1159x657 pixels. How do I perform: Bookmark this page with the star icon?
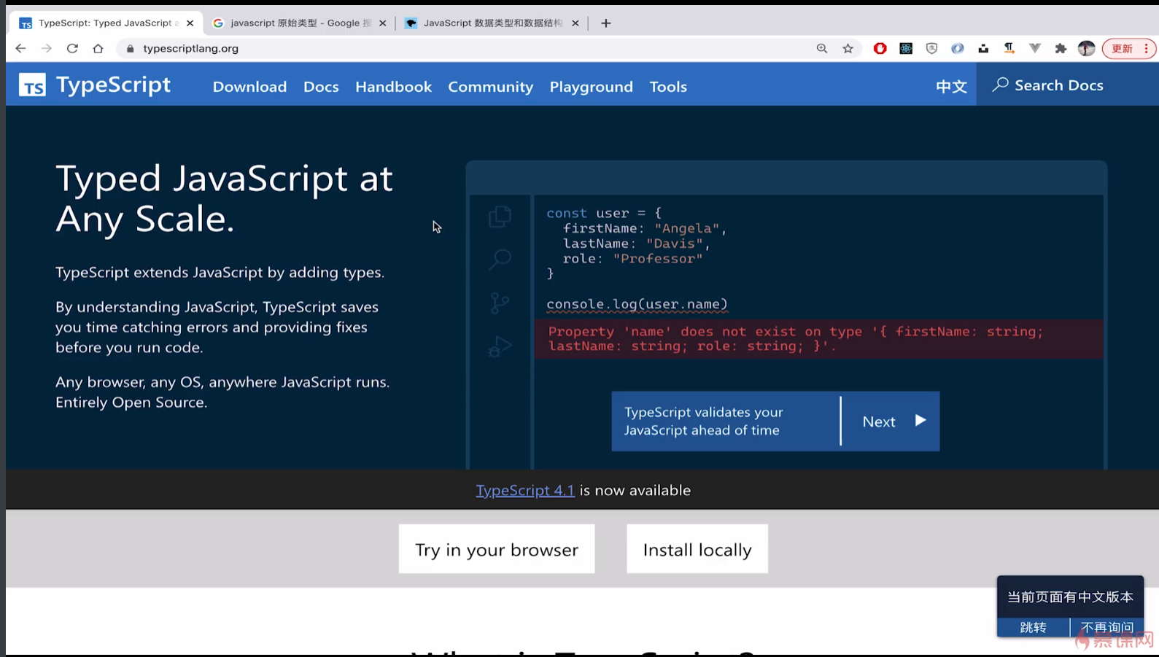coord(848,48)
